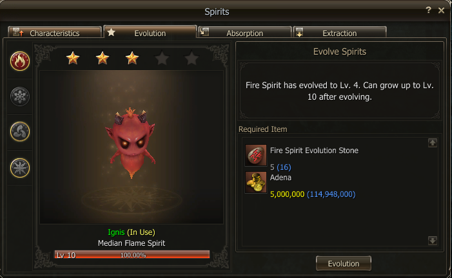Image resolution: width=452 pixels, height=278 pixels.
Task: Open help with the question mark icon
Action: [428, 10]
